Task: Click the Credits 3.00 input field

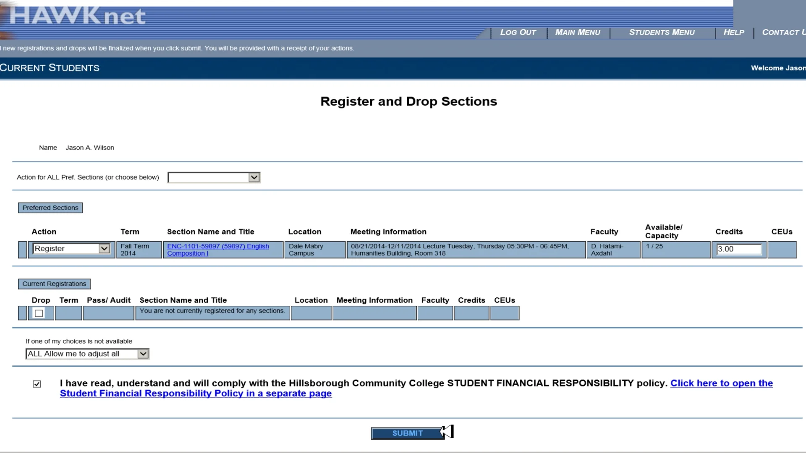Action: click(x=738, y=249)
